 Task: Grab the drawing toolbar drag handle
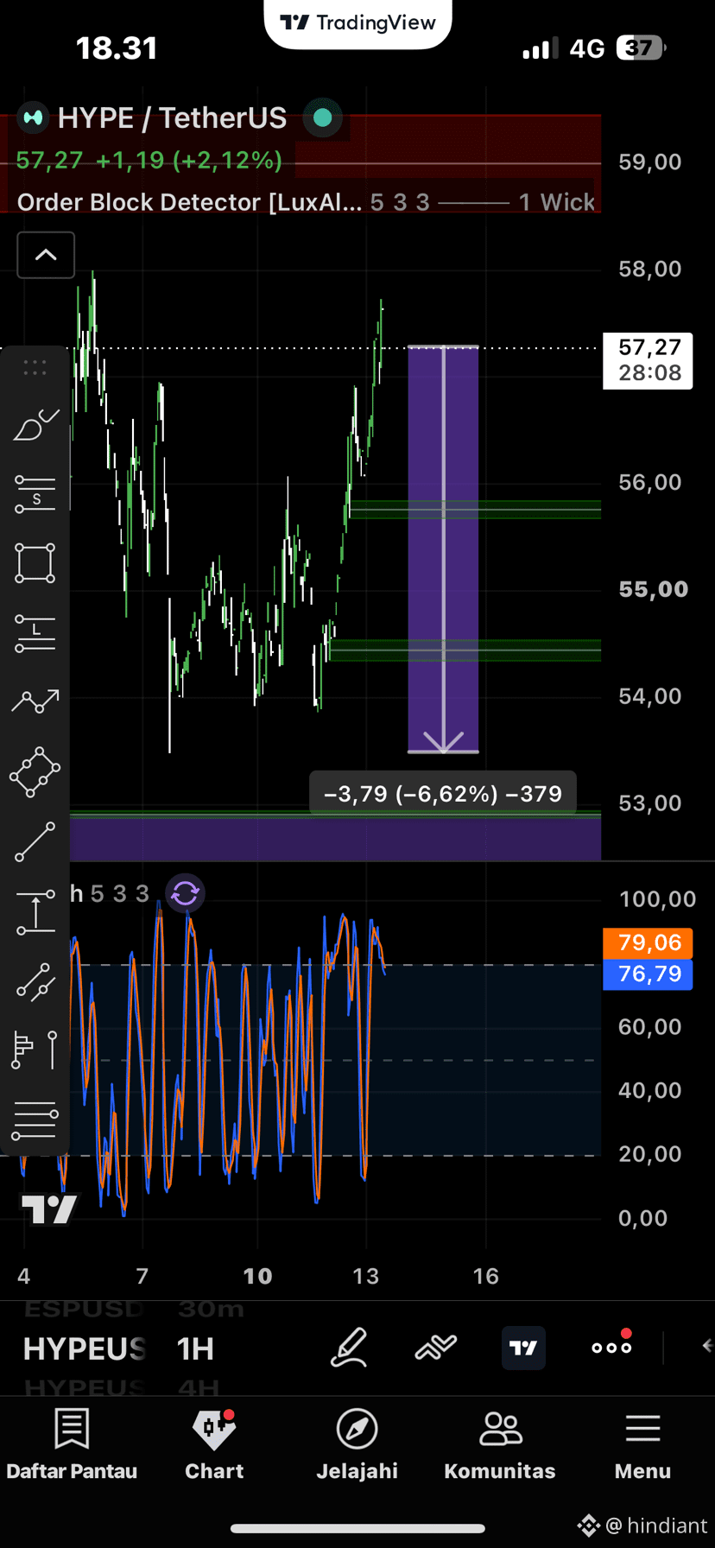(x=35, y=368)
